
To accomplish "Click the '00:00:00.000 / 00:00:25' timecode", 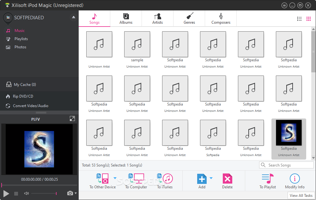I will pos(39,179).
